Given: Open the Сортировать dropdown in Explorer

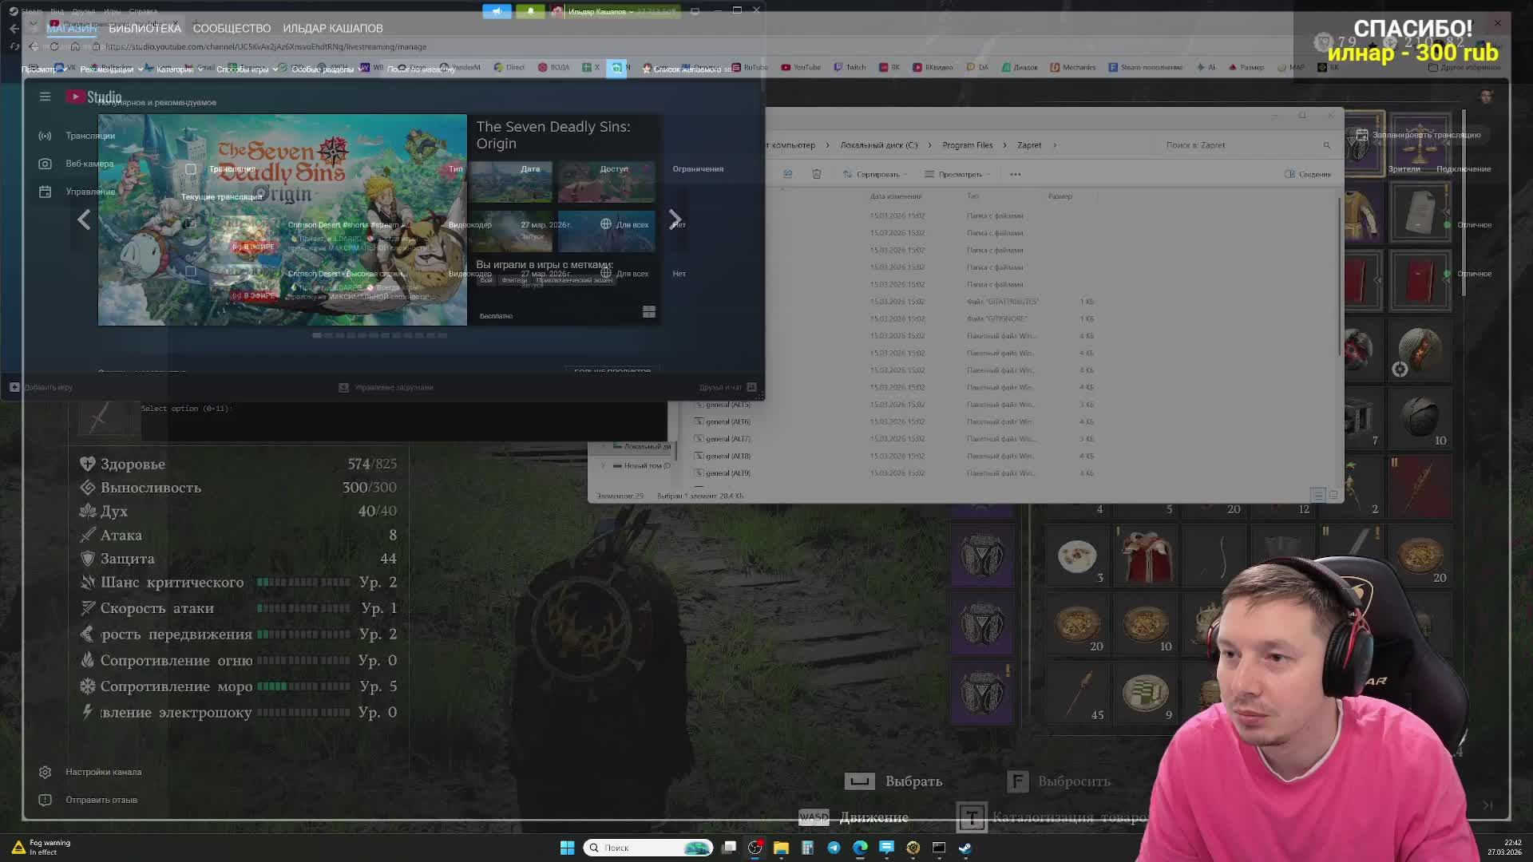Looking at the screenshot, I should [x=875, y=174].
